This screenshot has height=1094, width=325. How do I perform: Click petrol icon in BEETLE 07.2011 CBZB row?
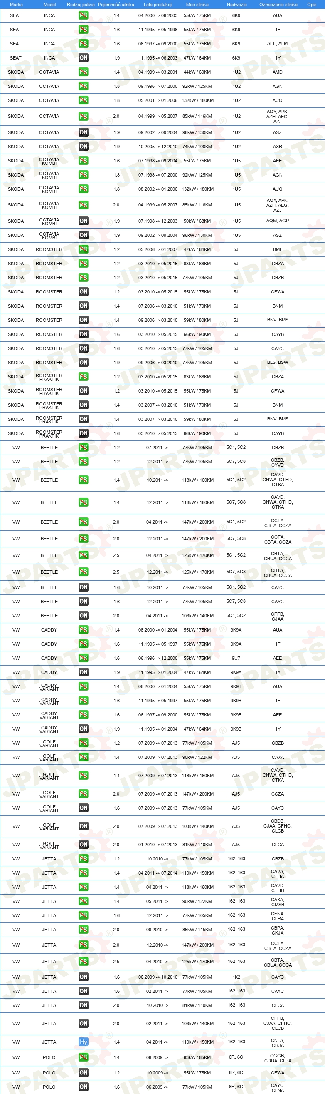point(84,448)
